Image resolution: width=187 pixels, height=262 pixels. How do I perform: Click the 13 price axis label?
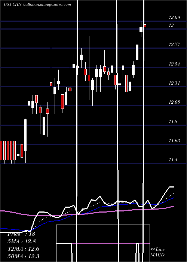pos(171,25)
